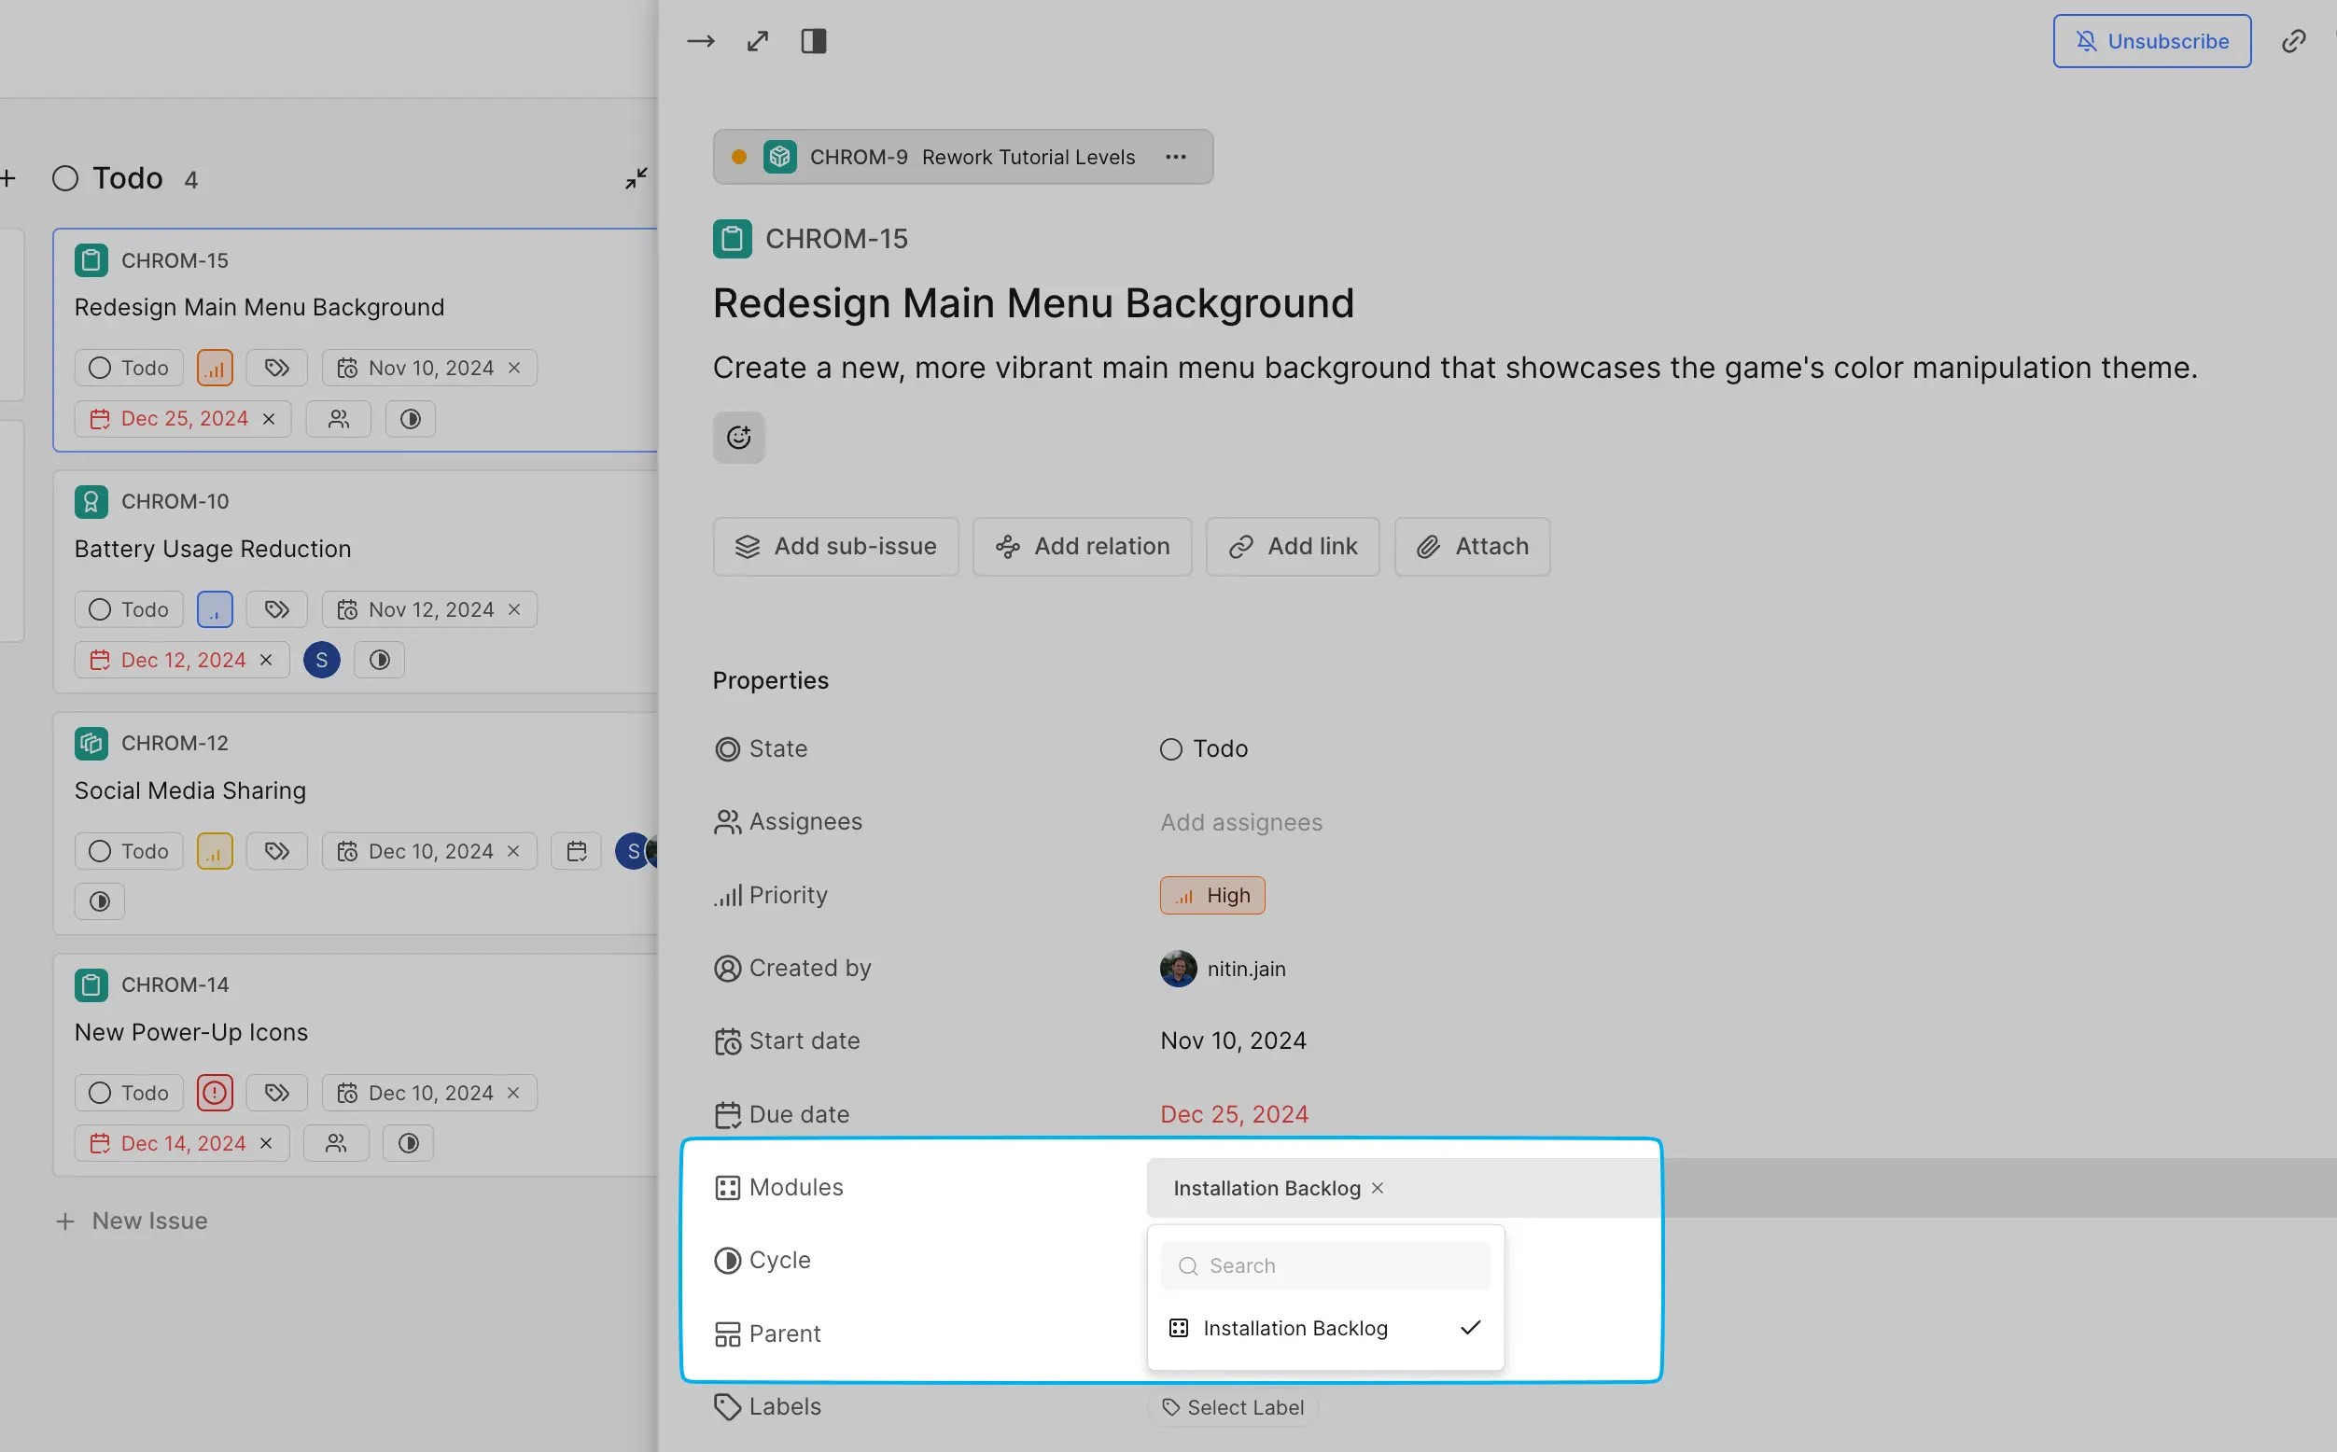Clear the Dec 25, 2024 due date on CHROM-15
Viewport: 2337px width, 1452px height.
point(269,420)
